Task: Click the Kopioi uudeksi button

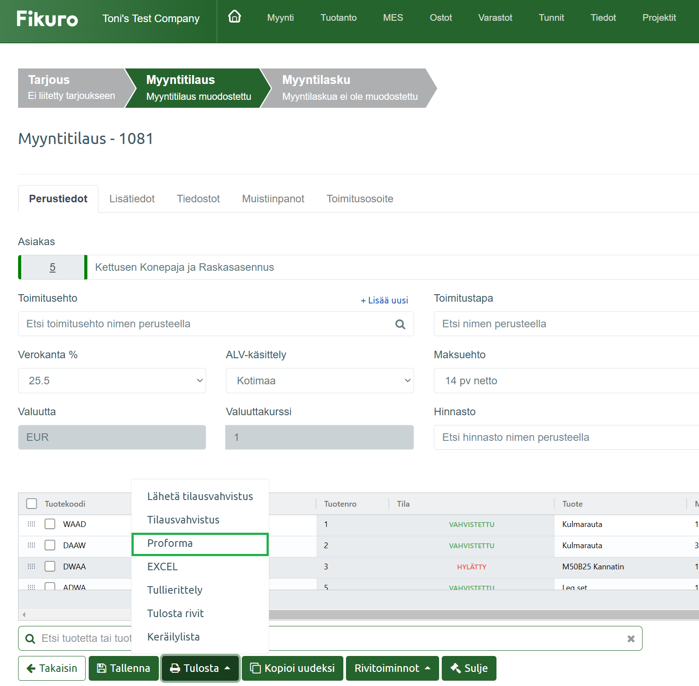Action: tap(292, 668)
